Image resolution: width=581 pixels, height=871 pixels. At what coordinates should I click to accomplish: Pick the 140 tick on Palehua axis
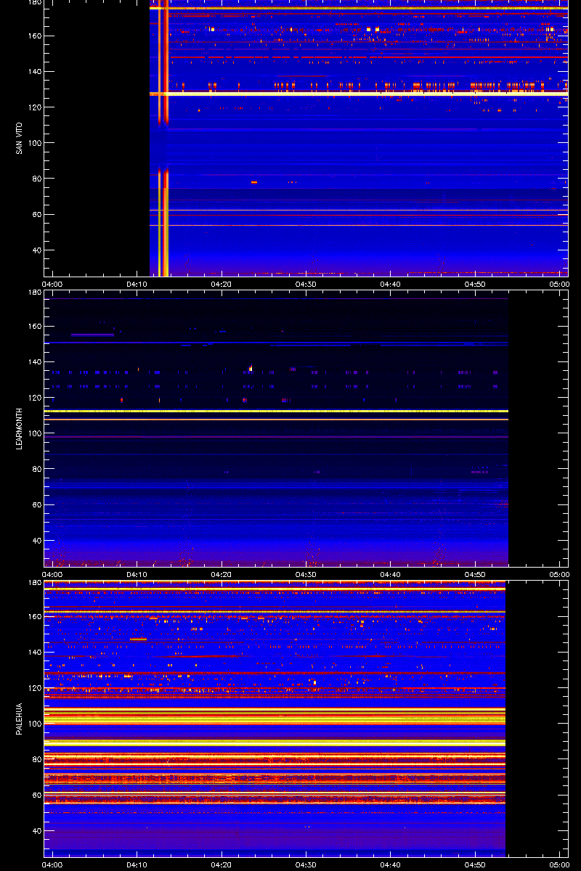[34, 652]
